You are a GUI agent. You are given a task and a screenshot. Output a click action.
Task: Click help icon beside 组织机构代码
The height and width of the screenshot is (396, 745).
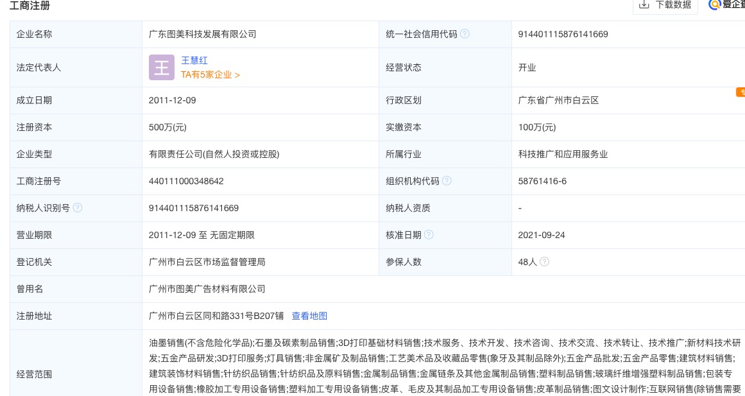(x=447, y=180)
